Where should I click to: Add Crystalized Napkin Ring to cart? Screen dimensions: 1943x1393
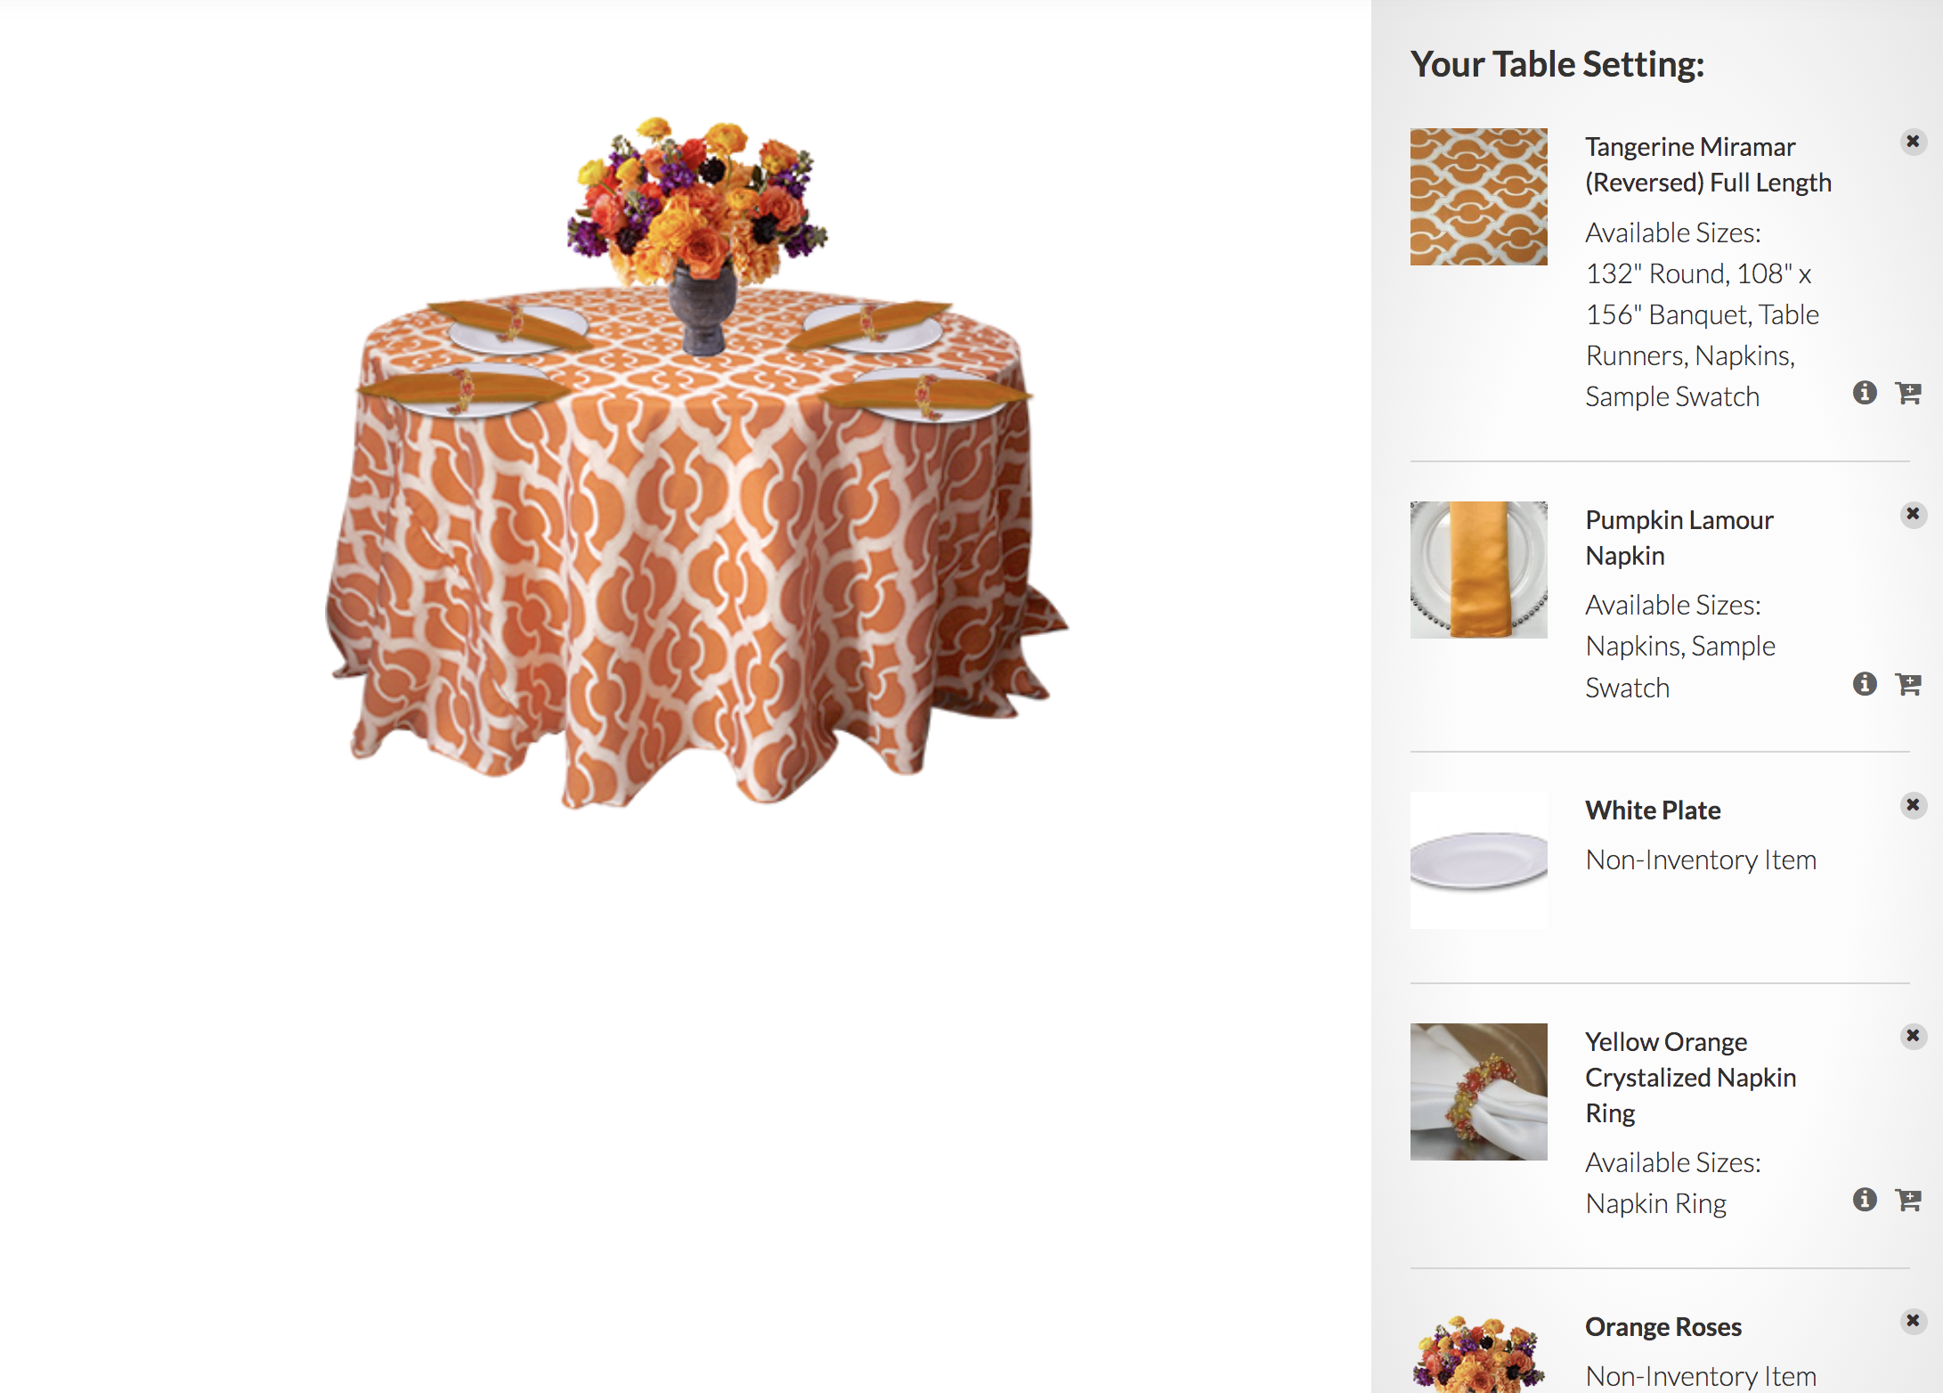tap(1908, 1200)
